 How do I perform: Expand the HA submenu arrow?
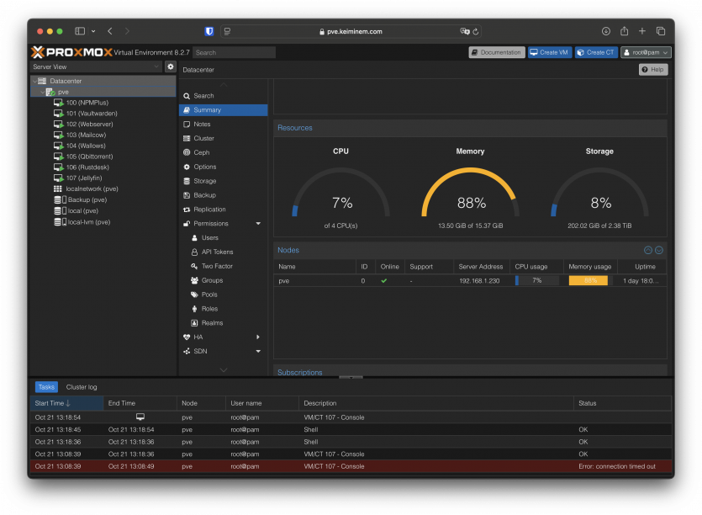click(258, 337)
